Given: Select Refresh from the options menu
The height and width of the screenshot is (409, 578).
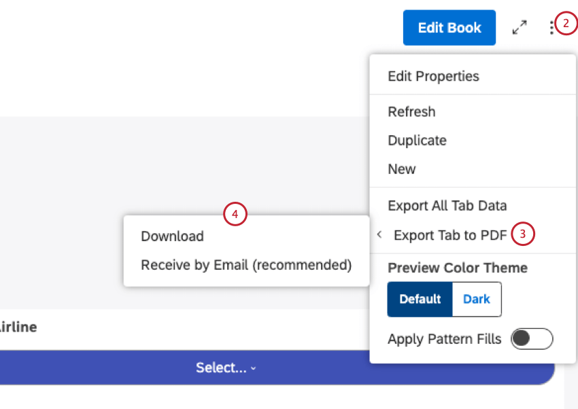Looking at the screenshot, I should pos(411,111).
